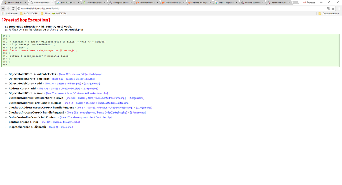Click the translate page icon in address bar

tap(328, 8)
